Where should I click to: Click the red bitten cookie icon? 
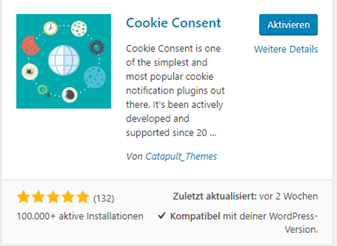click(x=31, y=46)
